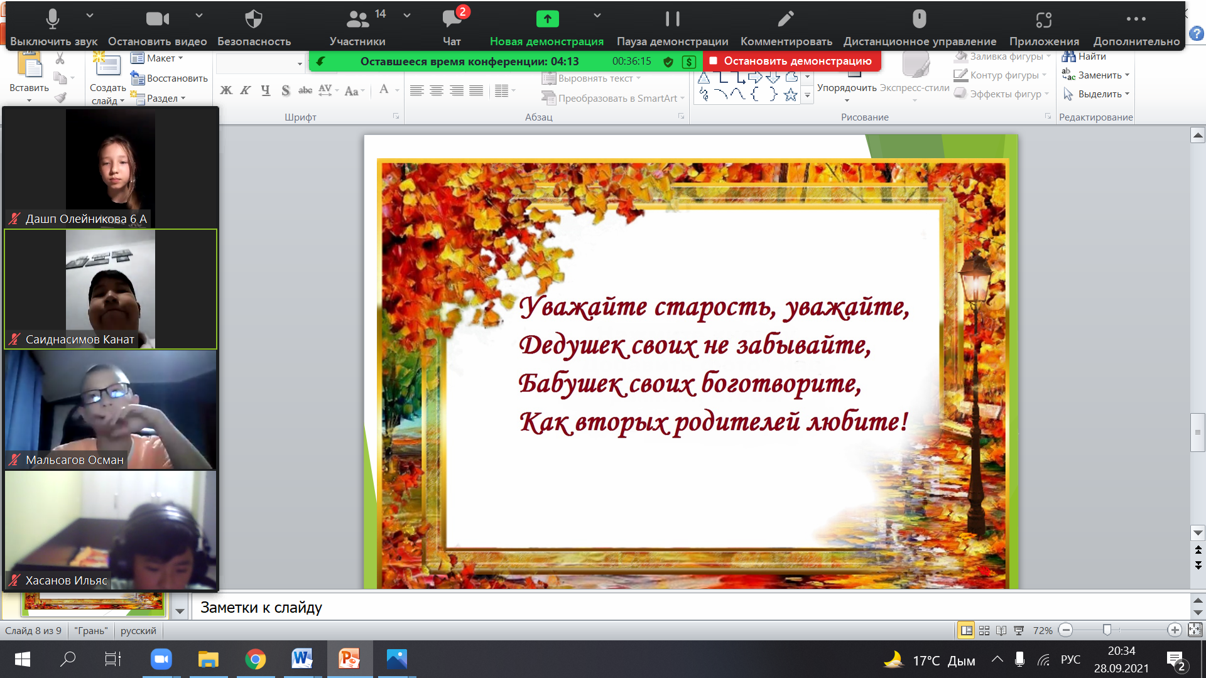Pause screen share with Пауза демонстрации

(x=672, y=26)
